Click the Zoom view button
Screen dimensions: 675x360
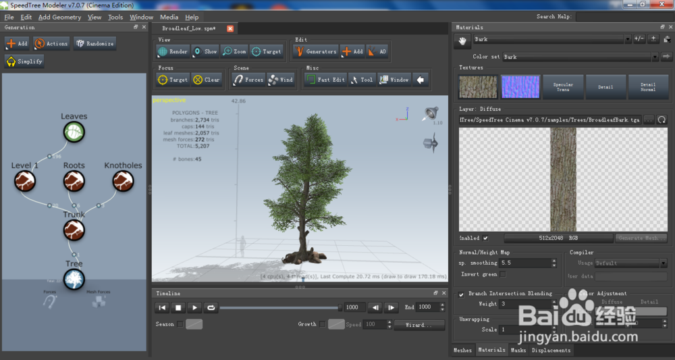tap(234, 51)
